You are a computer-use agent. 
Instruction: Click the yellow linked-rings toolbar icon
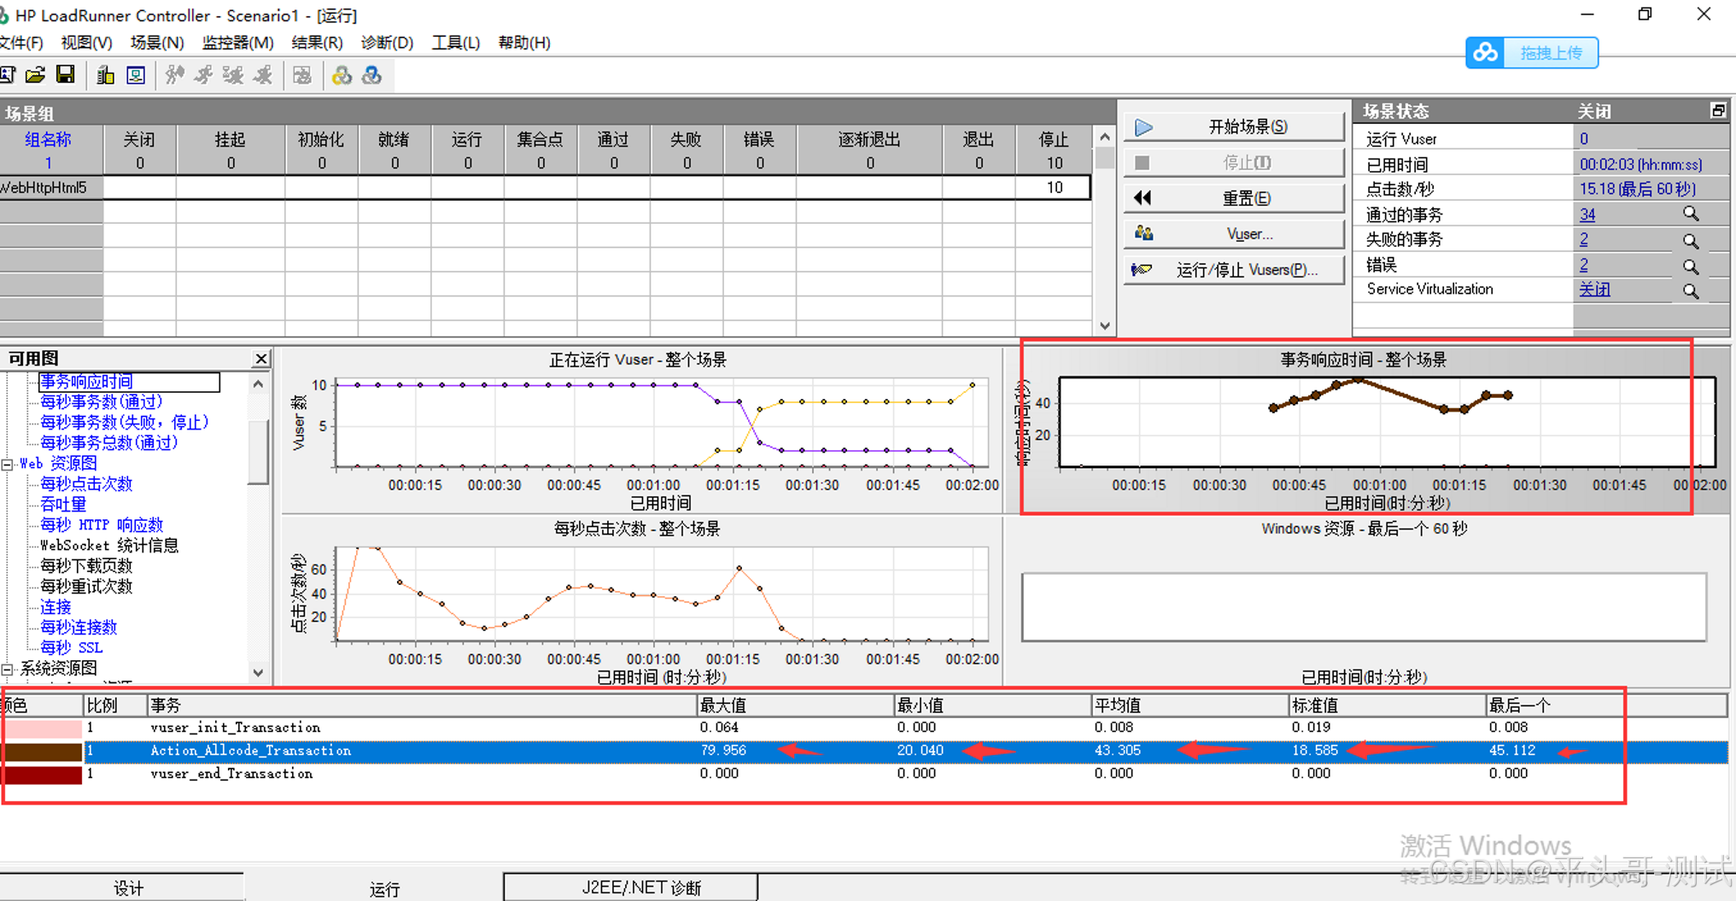click(342, 75)
